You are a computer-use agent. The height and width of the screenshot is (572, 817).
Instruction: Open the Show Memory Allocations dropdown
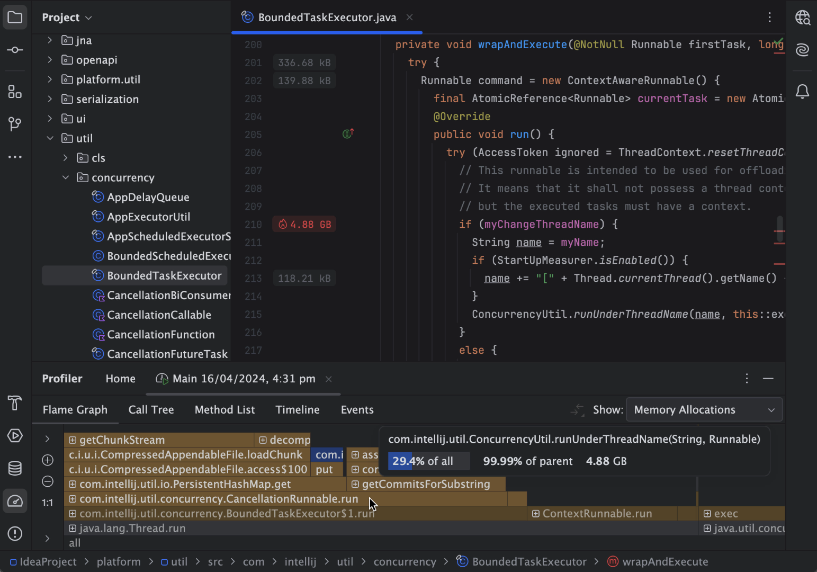coord(704,410)
